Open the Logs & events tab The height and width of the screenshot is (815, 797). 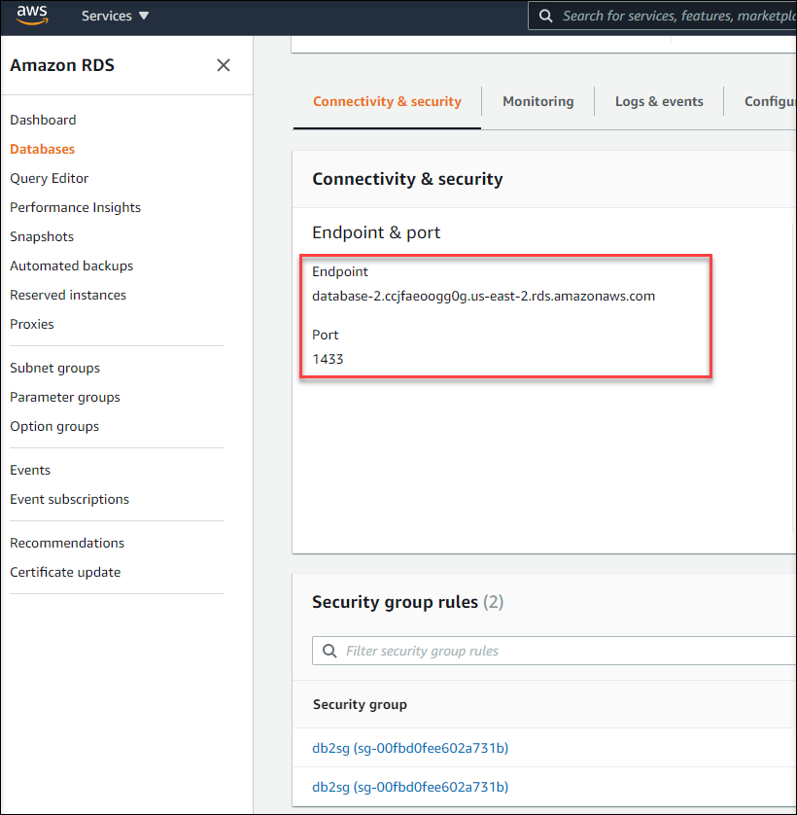click(x=659, y=101)
